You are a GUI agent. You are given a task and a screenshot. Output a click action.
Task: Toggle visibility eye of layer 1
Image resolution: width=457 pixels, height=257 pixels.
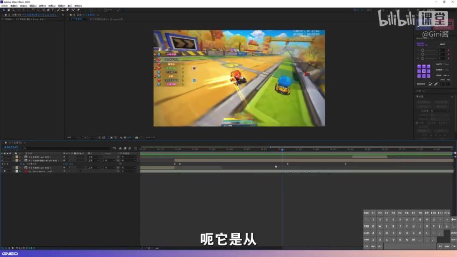point(3,157)
